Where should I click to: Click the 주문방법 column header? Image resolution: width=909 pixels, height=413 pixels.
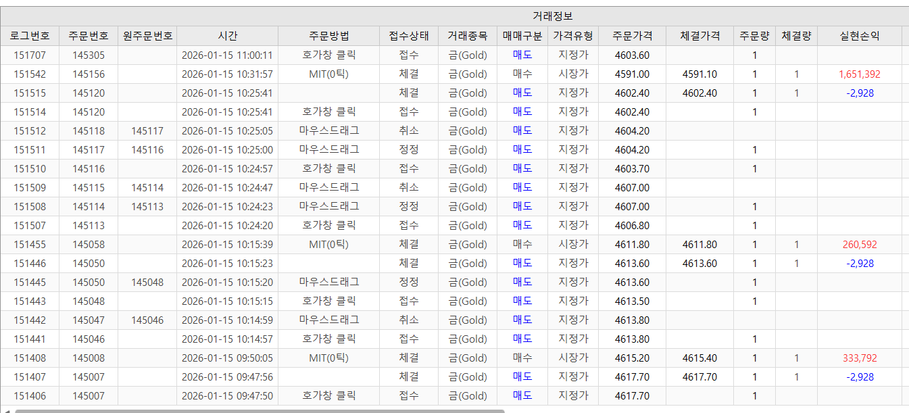(329, 36)
